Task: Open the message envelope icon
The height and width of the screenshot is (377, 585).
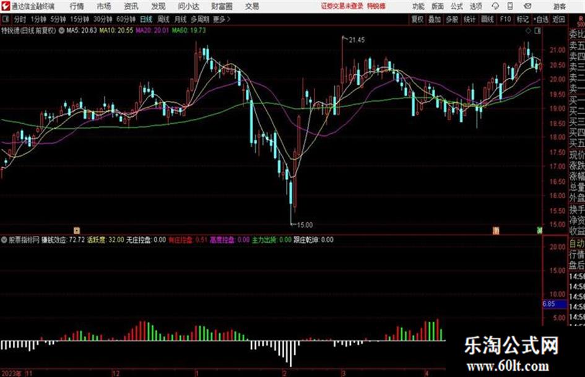Action: click(x=527, y=6)
